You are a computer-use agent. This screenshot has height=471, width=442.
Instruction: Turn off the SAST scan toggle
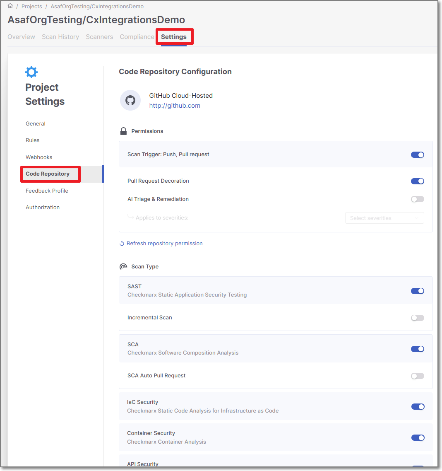click(x=418, y=291)
